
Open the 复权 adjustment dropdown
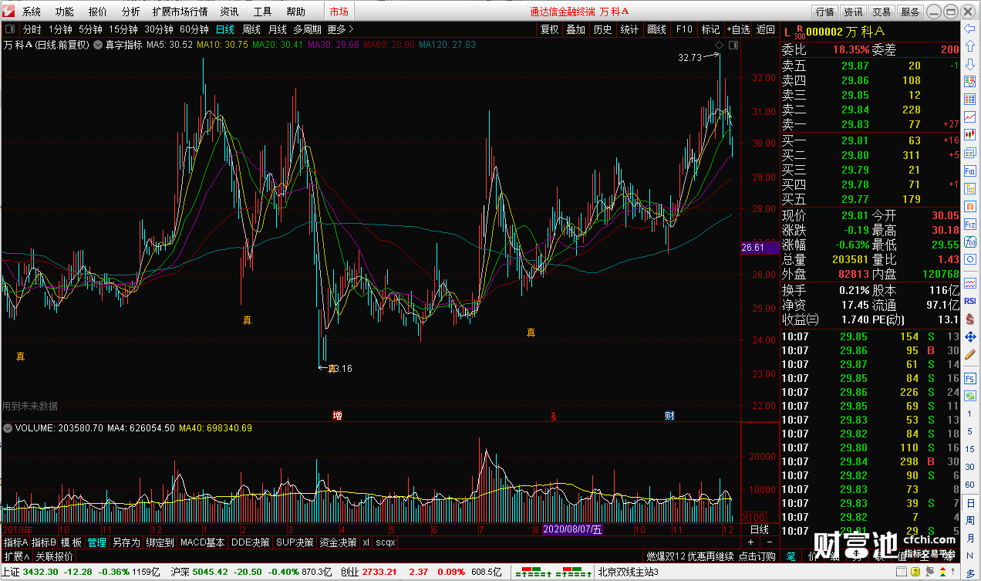pos(549,29)
